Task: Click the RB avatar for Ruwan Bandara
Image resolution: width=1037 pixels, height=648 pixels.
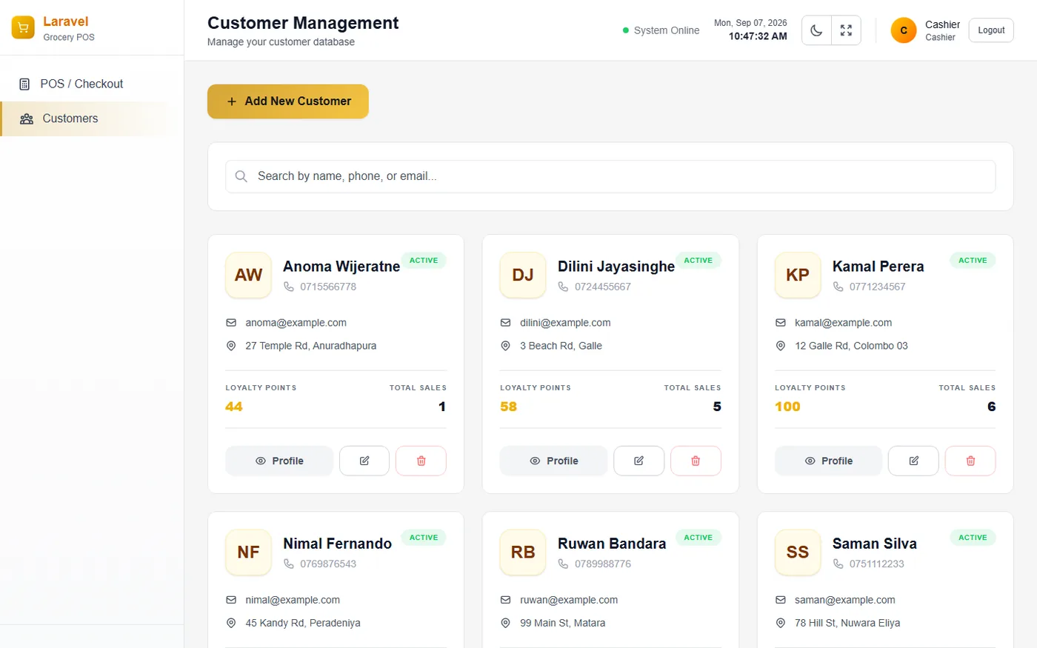Action: click(x=523, y=552)
